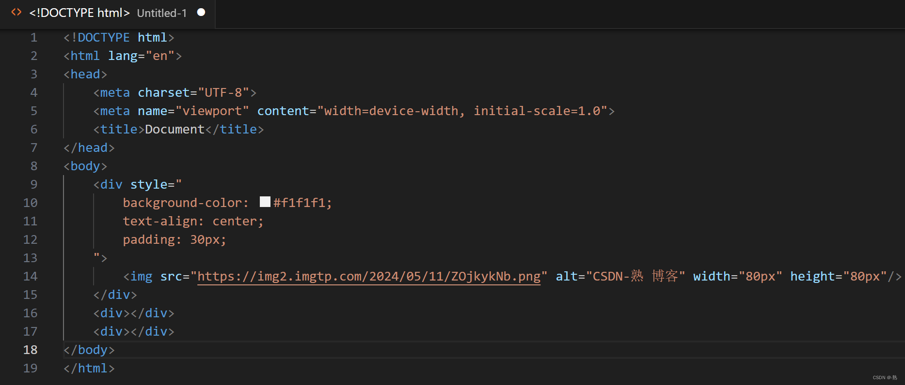Click the opening head tag
Image resolution: width=905 pixels, height=385 pixels.
coord(85,74)
